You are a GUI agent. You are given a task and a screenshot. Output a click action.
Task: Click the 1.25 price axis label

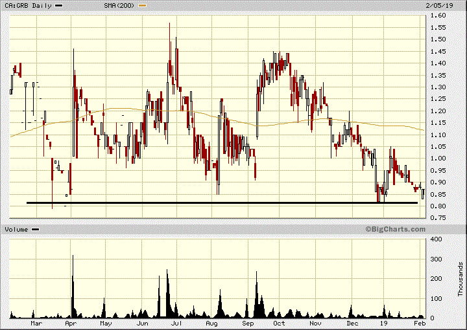[x=438, y=99]
